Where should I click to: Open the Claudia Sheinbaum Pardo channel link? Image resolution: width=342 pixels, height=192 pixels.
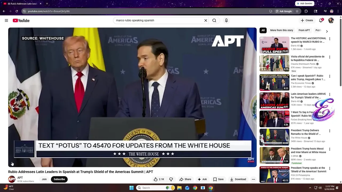click(303, 64)
